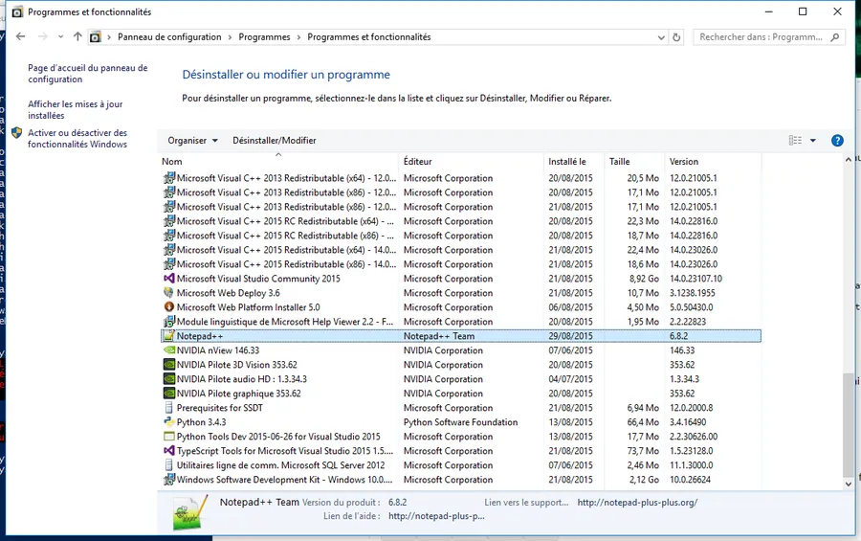Open the notepad-plus-plus.org support link
Viewport: 861px width, 541px height.
point(637,502)
